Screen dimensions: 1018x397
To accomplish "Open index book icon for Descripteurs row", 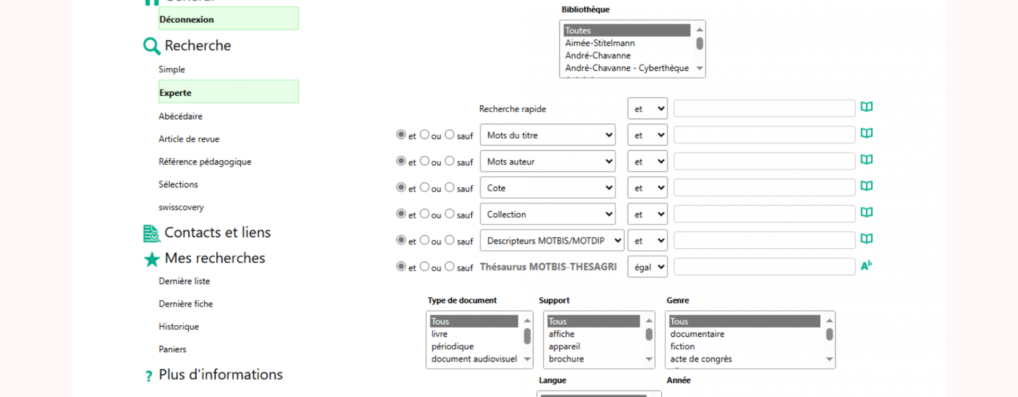I will (866, 239).
